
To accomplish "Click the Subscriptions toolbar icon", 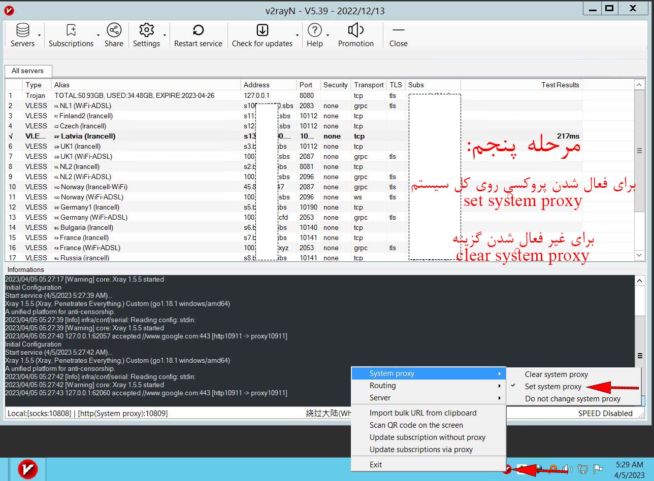I will pos(71,31).
